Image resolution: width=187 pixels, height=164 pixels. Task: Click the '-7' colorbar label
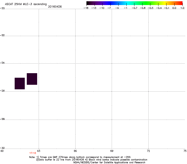tap(109, 8)
